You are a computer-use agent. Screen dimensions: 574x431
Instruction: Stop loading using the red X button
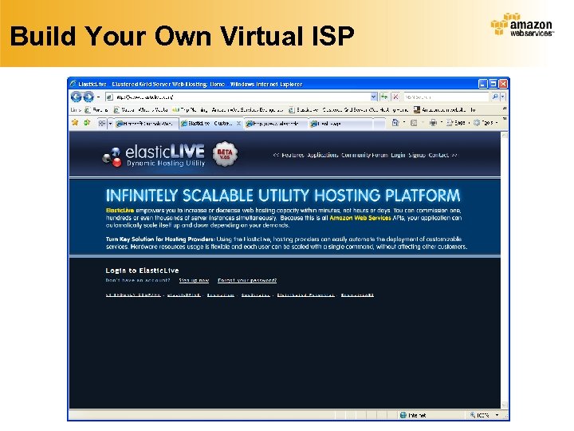coord(395,97)
